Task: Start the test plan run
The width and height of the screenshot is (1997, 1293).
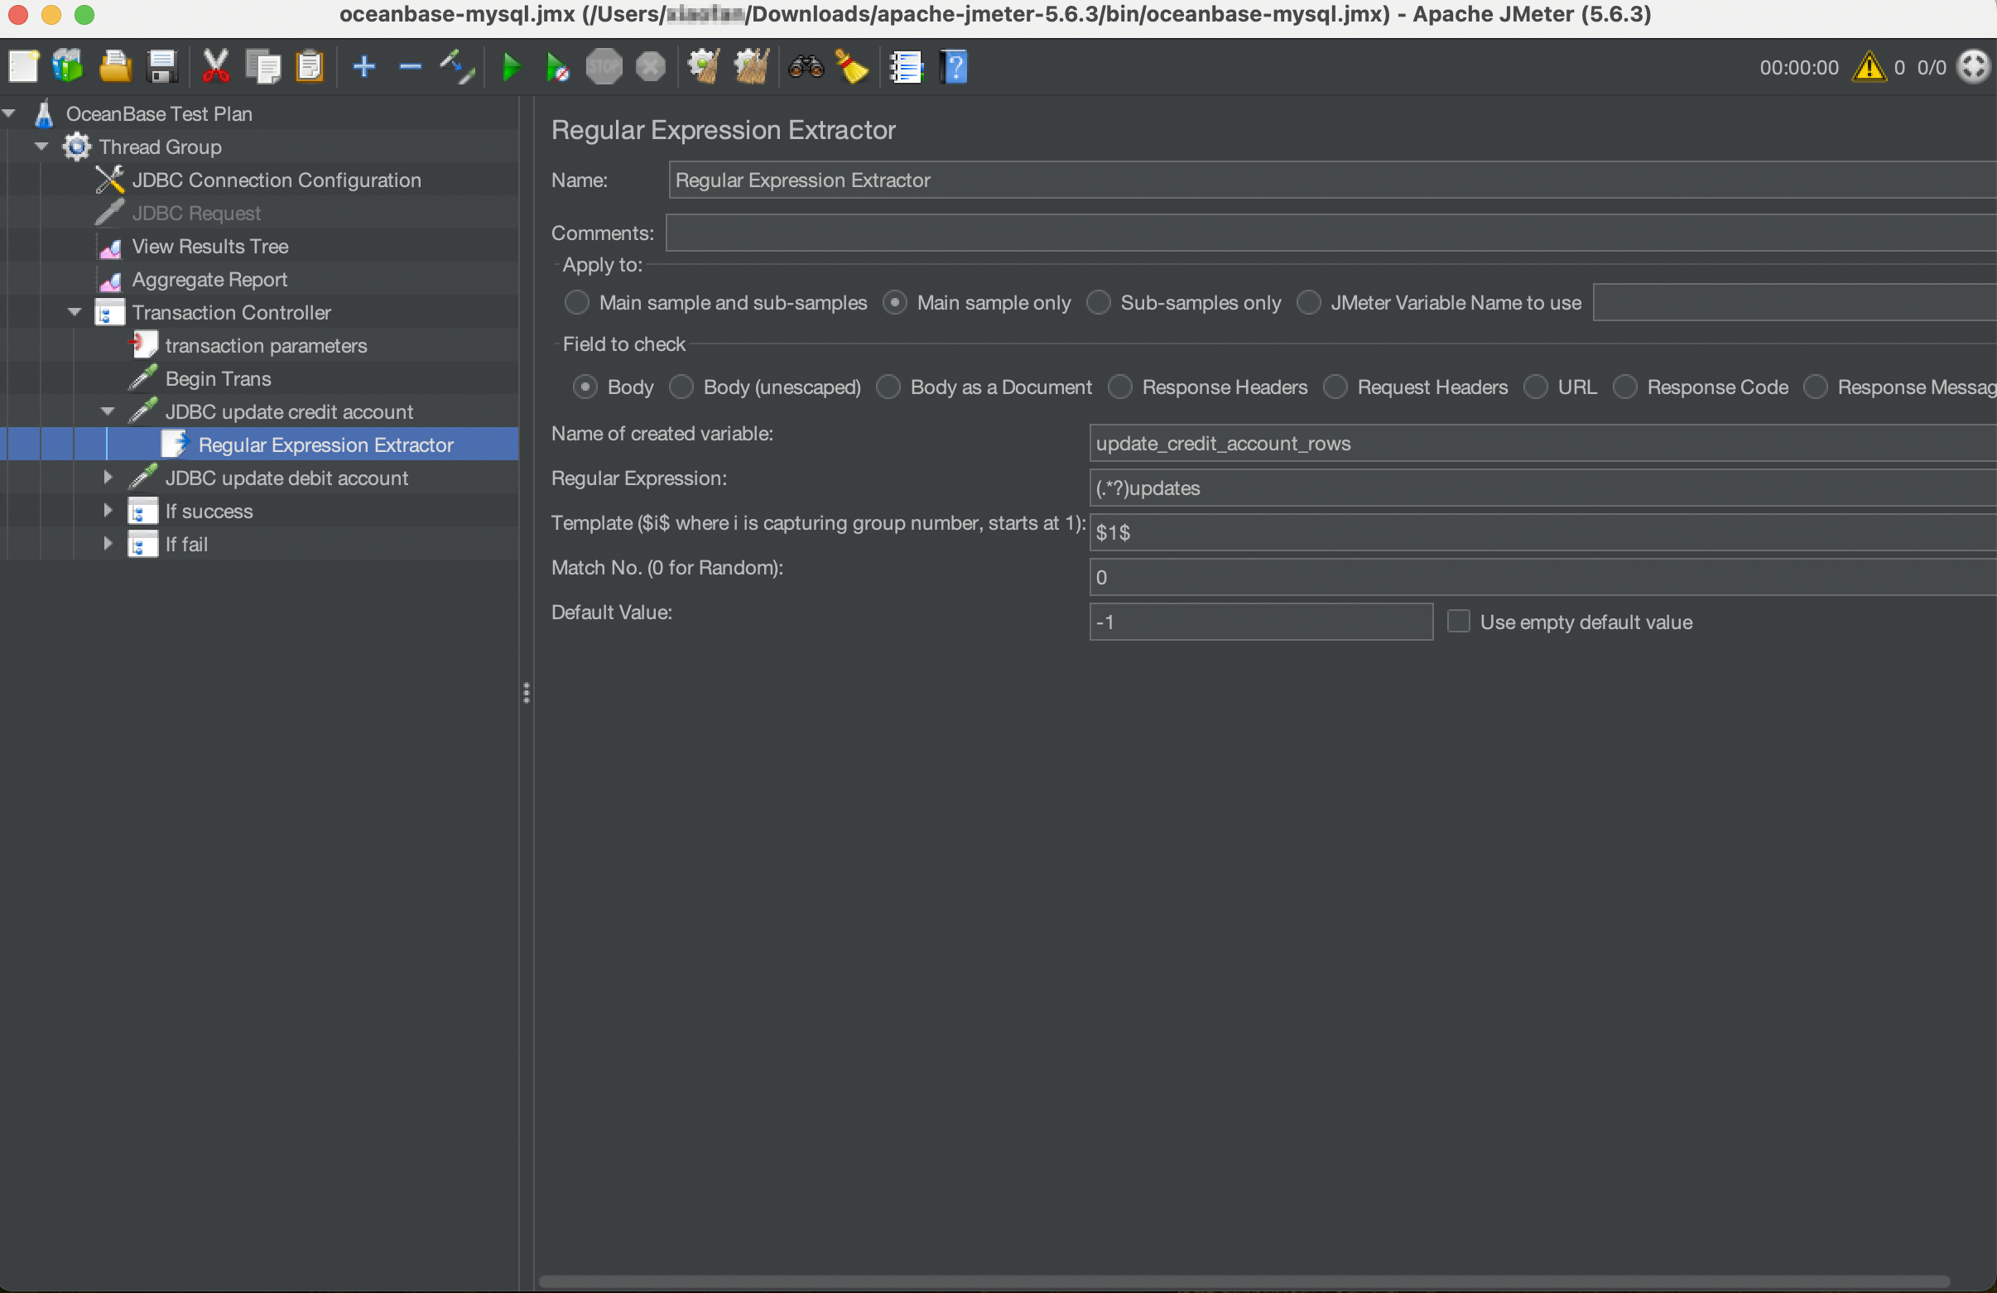Action: click(x=510, y=66)
